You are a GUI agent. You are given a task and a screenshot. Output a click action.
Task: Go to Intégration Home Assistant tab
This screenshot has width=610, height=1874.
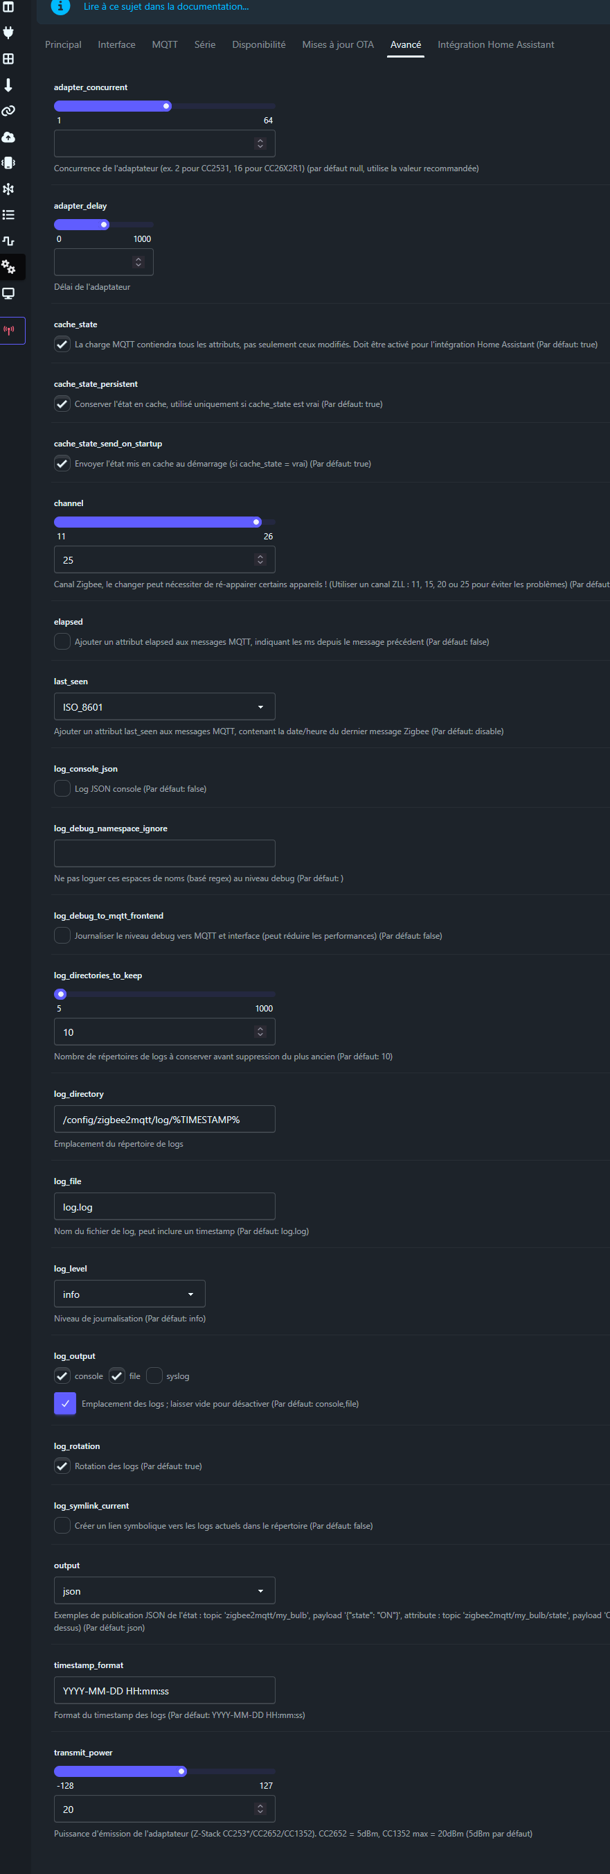(495, 45)
